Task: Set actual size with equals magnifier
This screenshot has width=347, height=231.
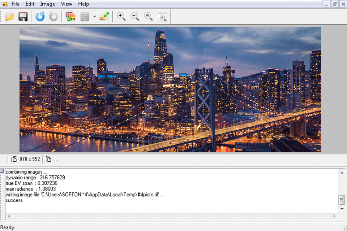Action: click(x=149, y=17)
